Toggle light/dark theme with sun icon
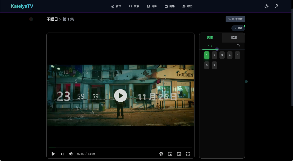293x161 pixels. click(x=267, y=6)
